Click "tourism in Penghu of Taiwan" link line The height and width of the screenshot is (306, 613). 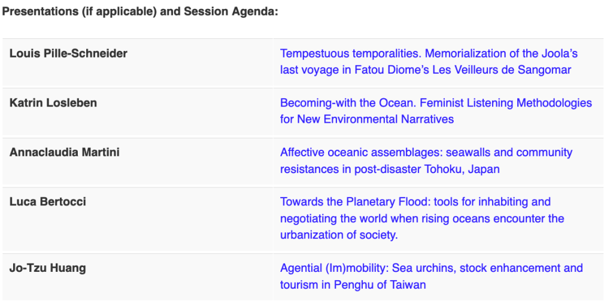(x=353, y=284)
